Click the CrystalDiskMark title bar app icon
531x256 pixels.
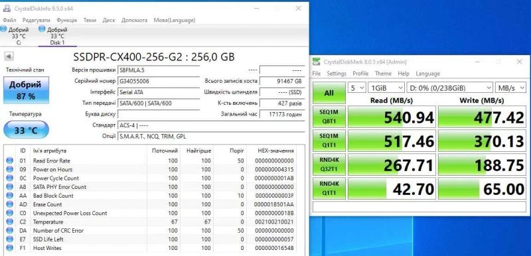[x=316, y=62]
